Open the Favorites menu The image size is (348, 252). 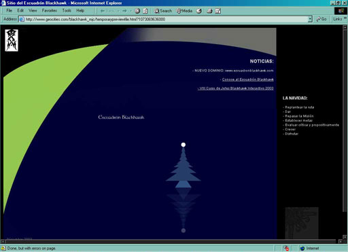49,10
